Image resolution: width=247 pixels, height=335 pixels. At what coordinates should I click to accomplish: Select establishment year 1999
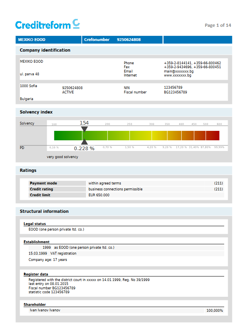pos(46,248)
